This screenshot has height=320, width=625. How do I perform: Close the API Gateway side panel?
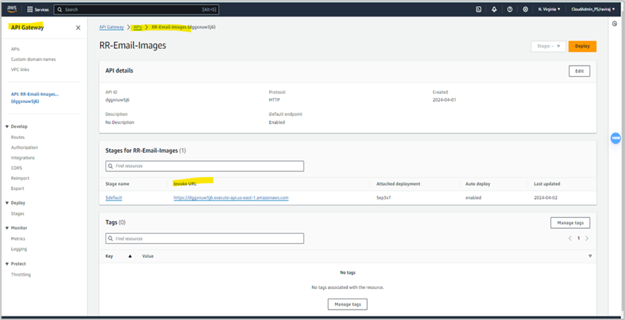pyautogui.click(x=78, y=28)
